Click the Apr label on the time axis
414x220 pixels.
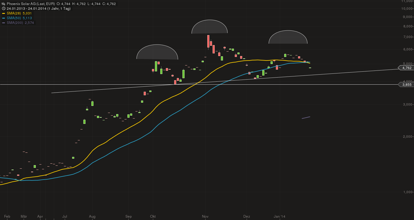[40, 216]
